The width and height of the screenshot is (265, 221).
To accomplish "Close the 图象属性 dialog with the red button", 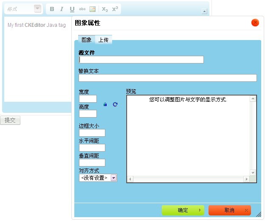I will [x=255, y=23].
